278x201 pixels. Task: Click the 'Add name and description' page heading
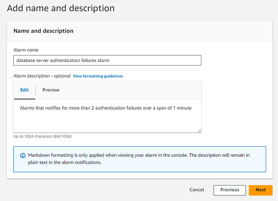[x=61, y=8]
